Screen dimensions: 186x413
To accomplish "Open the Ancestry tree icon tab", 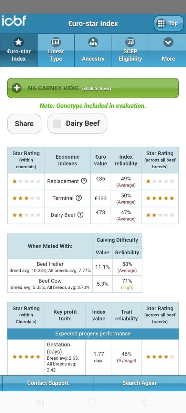I will click(93, 50).
